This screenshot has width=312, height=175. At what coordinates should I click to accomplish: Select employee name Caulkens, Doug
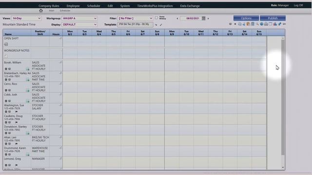pyautogui.click(x=13, y=116)
